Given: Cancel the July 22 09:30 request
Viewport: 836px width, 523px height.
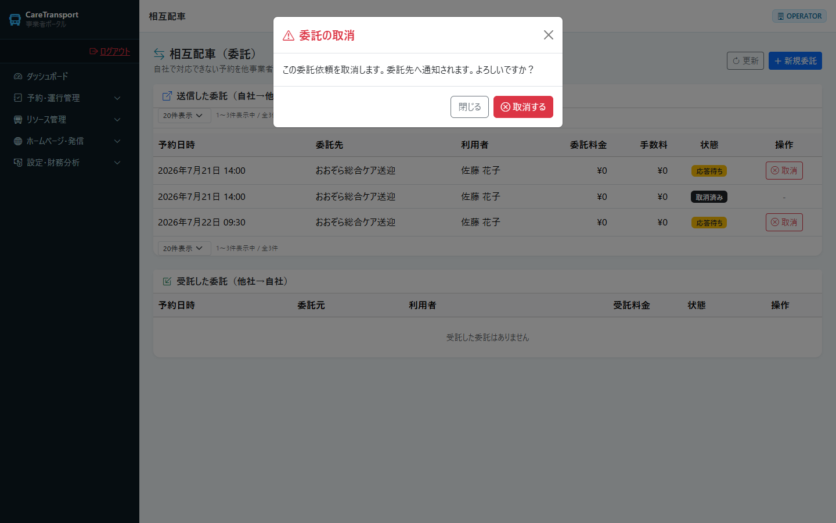Looking at the screenshot, I should pyautogui.click(x=784, y=222).
